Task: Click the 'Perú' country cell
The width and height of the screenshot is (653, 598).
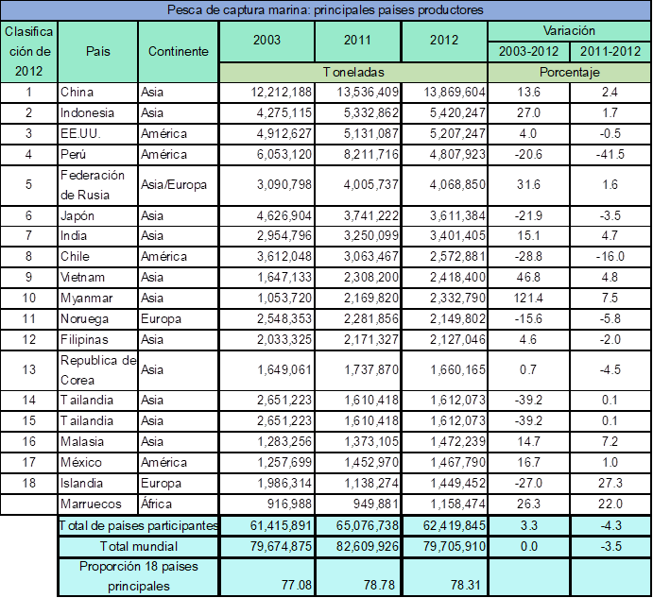Action: click(98, 155)
